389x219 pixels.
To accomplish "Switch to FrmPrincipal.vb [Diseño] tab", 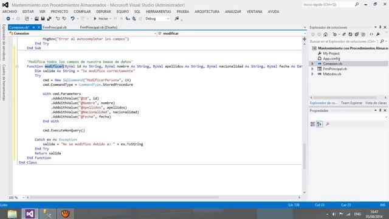I will coord(98,27).
